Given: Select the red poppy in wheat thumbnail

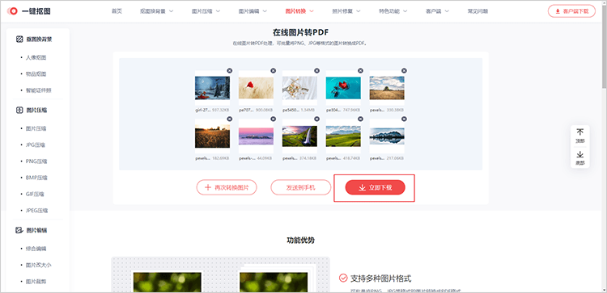Looking at the screenshot, I should coord(256,88).
